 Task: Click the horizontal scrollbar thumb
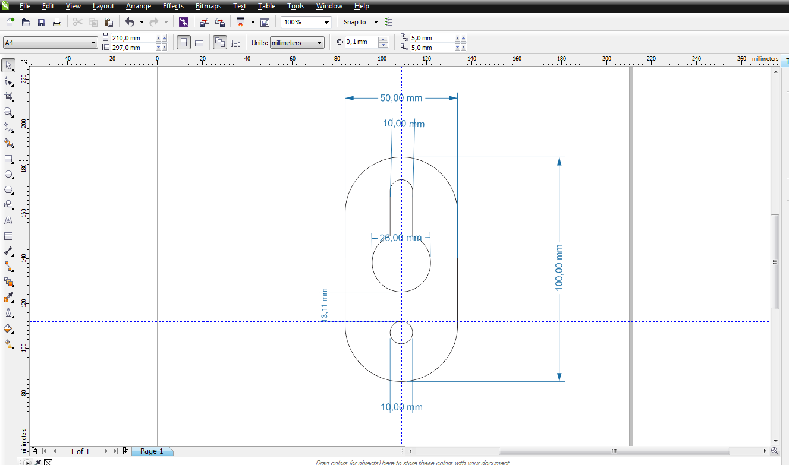click(x=614, y=451)
